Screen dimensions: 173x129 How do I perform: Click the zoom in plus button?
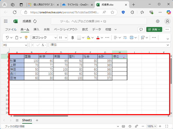point(160,126)
